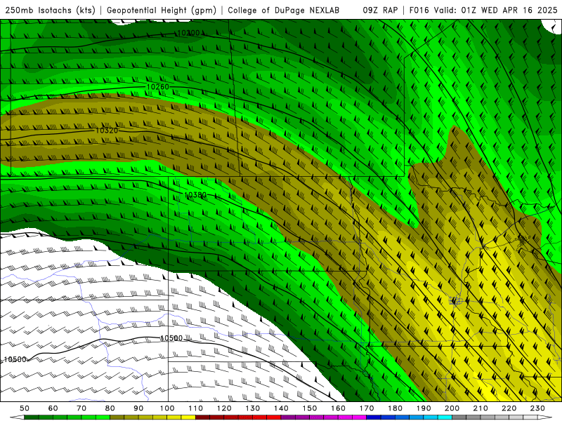562x421 pixels.
Task: Click the 170 value on the color scale
Action: coord(367,408)
